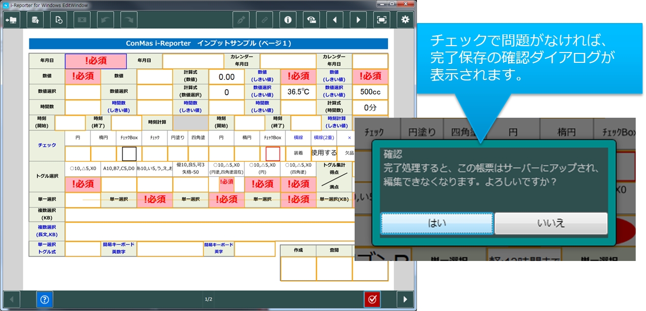
Task: Click the fit-to-screen icon
Action: click(381, 20)
